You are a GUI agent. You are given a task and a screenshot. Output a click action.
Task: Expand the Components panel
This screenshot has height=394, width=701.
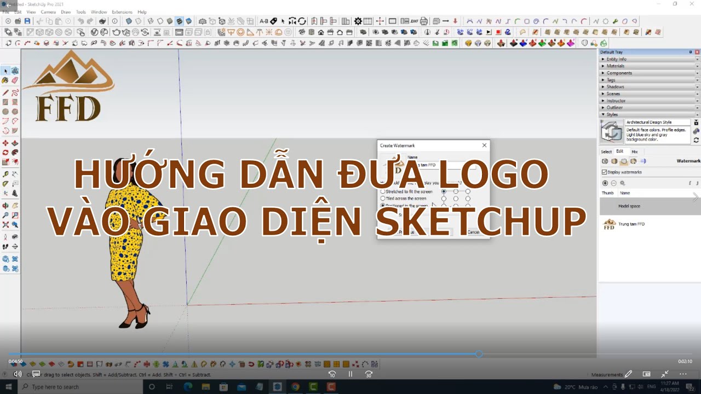point(649,73)
